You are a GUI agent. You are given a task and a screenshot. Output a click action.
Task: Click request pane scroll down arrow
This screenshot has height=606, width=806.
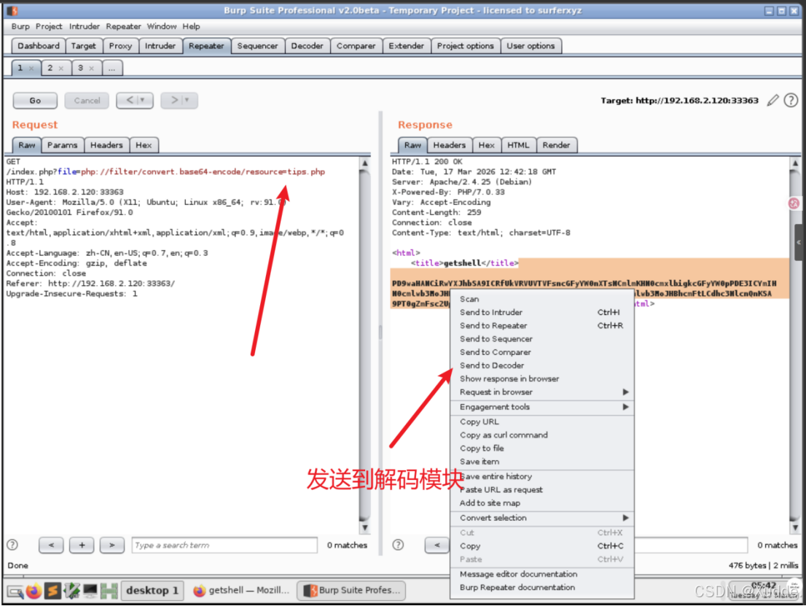coord(365,527)
